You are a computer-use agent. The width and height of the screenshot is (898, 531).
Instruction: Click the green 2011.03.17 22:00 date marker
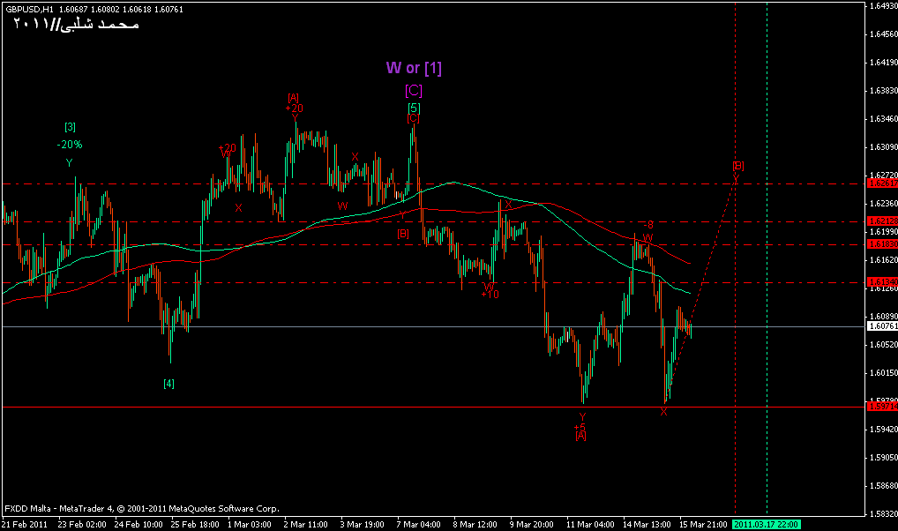tap(767, 524)
